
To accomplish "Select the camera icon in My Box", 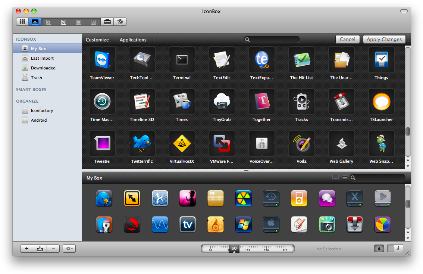I will pos(327,224).
